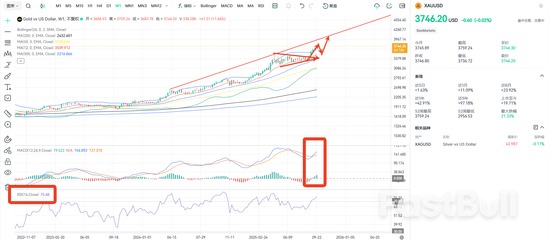
Task: Select the text annotation tool
Action: pos(8,87)
